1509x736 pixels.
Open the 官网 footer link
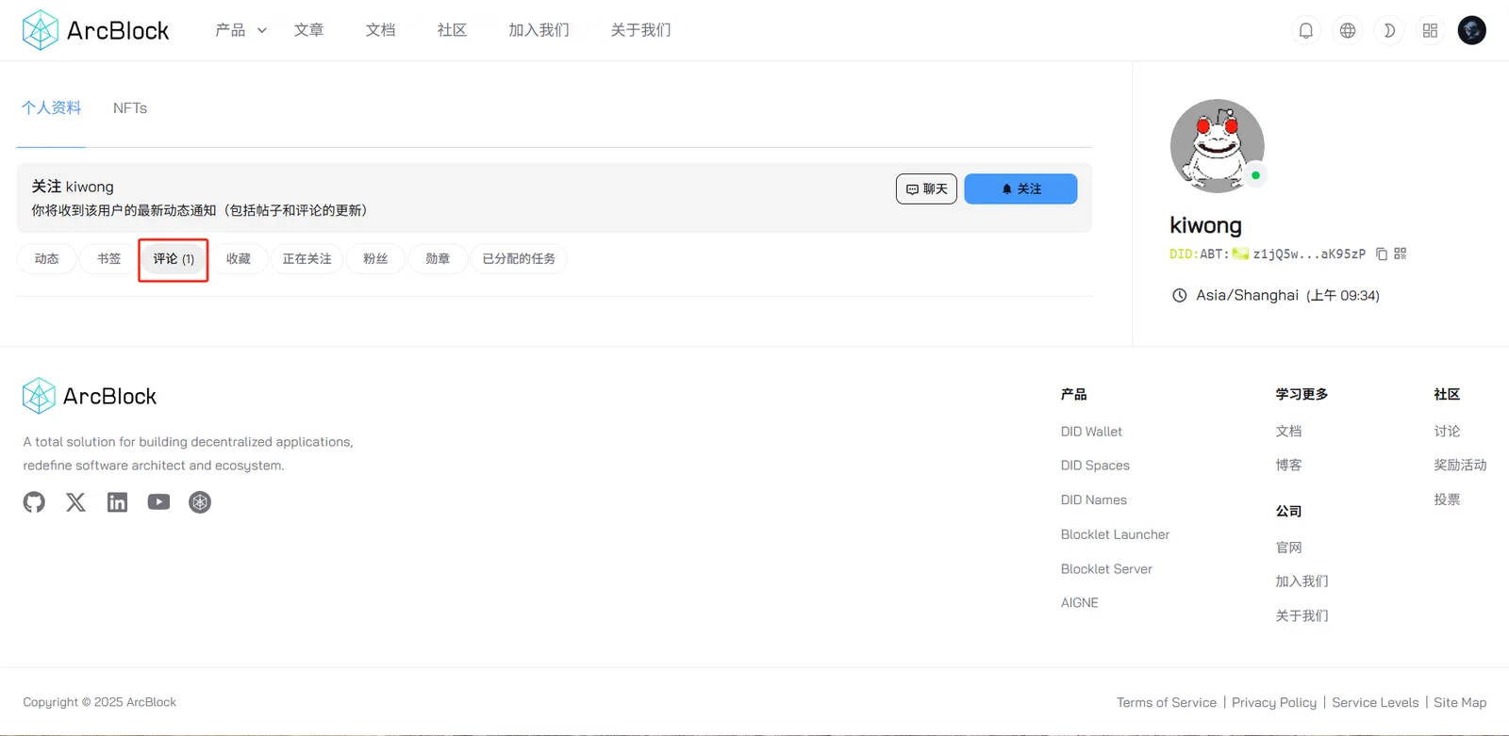1288,548
